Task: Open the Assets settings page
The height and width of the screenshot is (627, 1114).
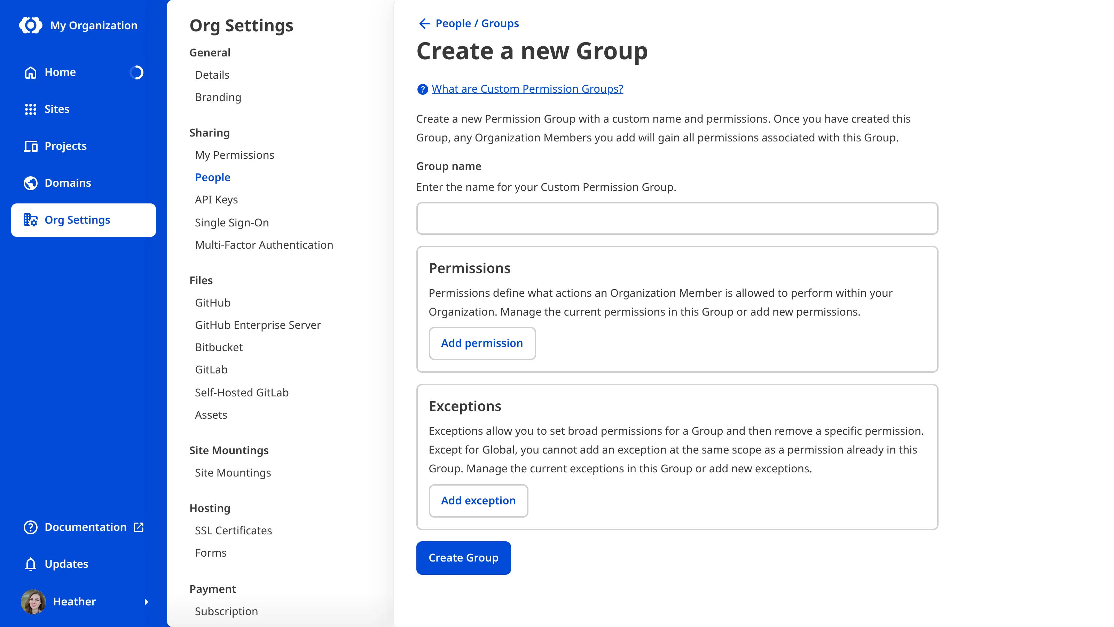Action: (x=211, y=415)
